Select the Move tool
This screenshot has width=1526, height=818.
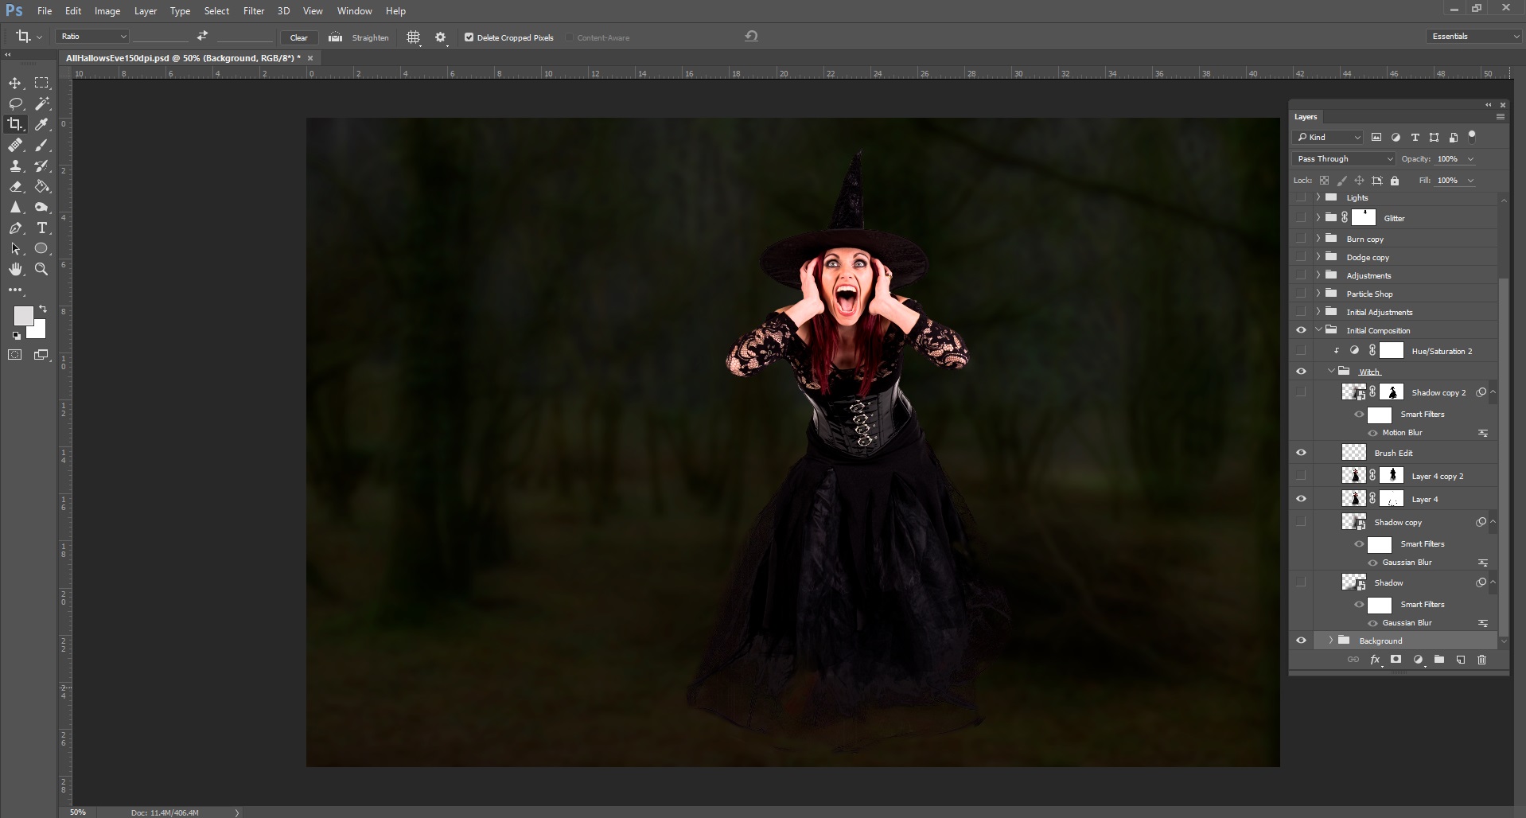tap(15, 84)
